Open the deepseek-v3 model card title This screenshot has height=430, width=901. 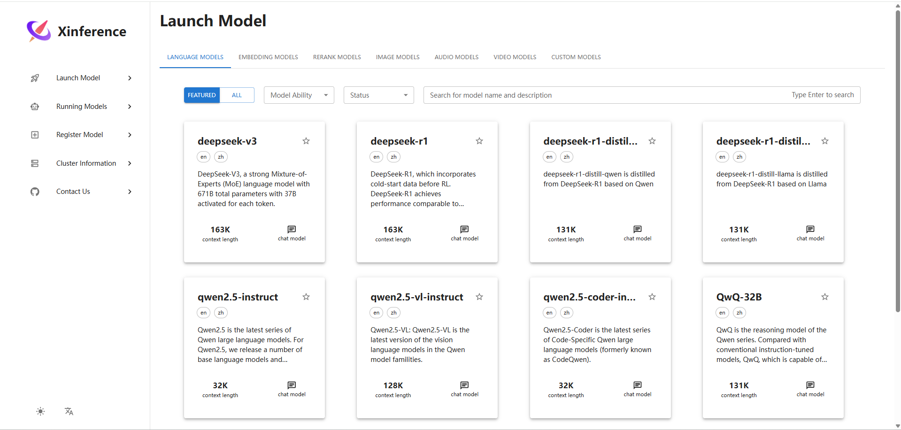(x=227, y=141)
